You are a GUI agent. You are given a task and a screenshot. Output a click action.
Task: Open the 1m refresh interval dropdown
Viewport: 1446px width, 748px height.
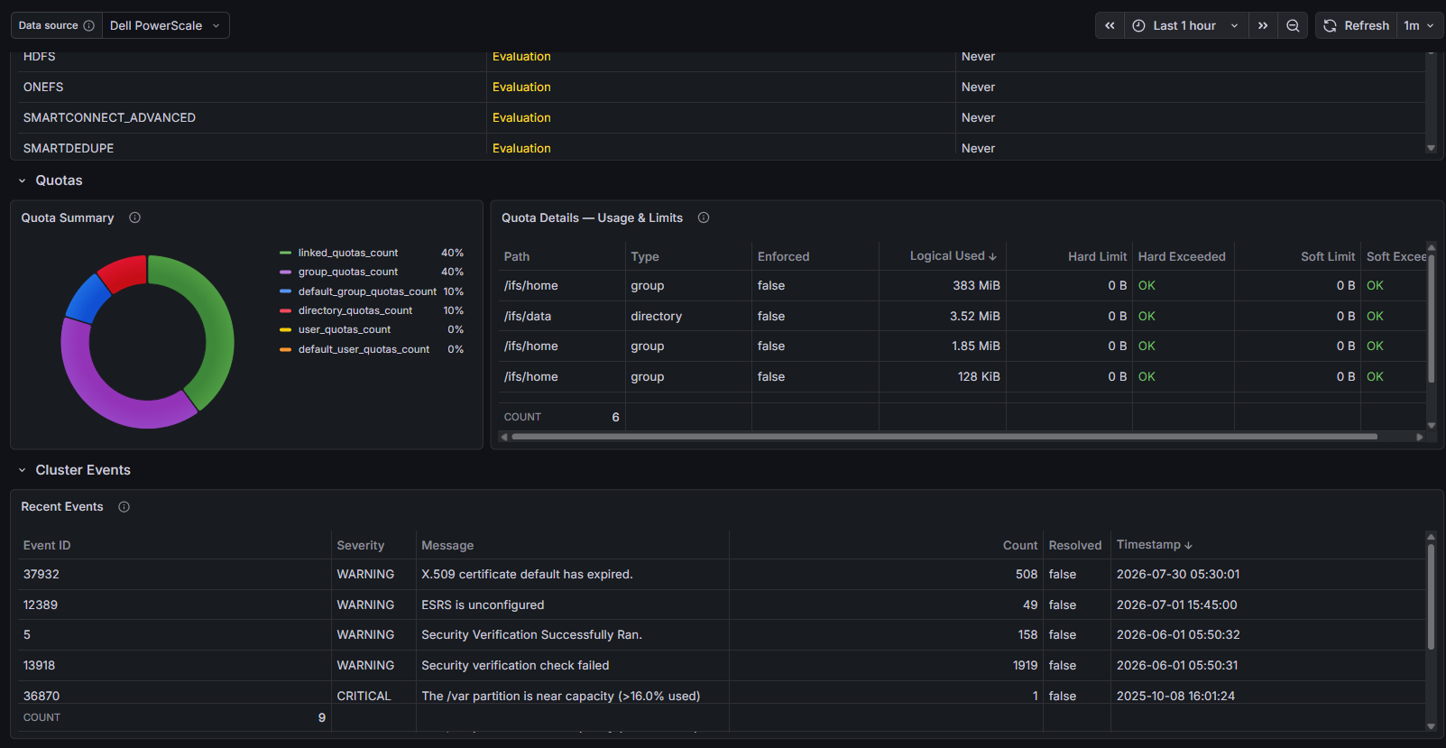coord(1419,25)
